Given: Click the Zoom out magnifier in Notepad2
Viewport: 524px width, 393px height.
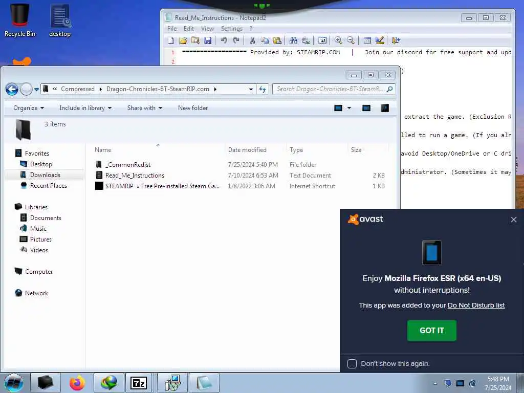Looking at the screenshot, I should (351, 40).
